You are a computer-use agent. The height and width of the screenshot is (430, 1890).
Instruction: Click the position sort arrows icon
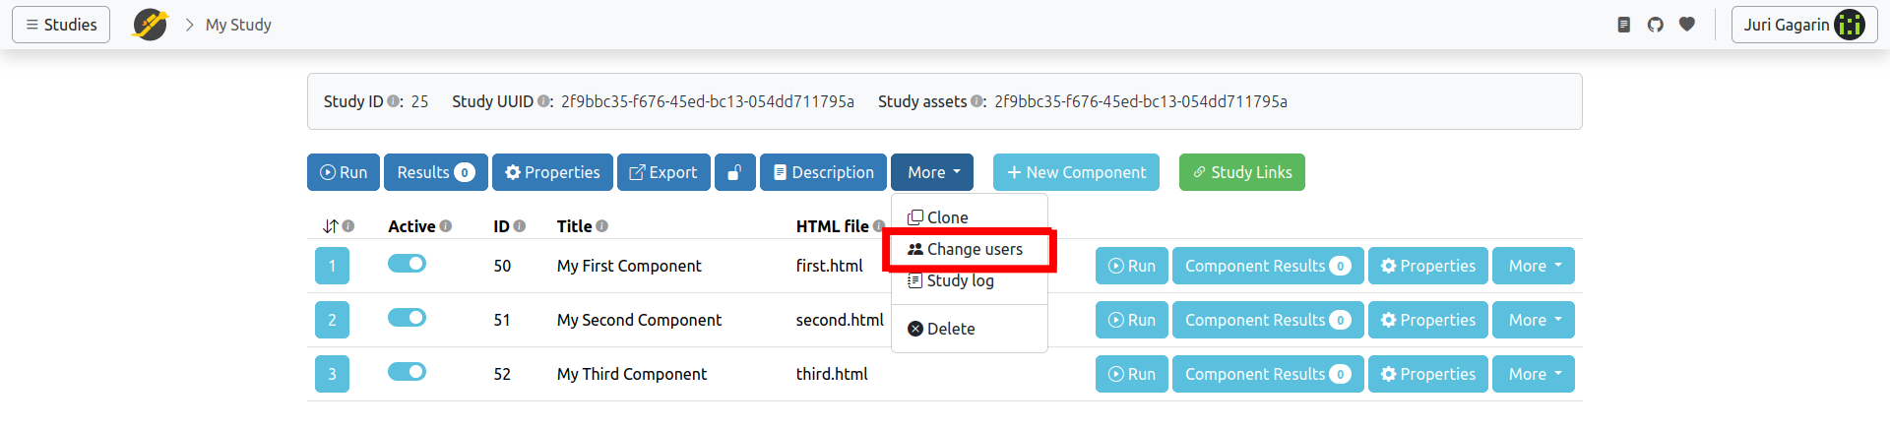330,226
